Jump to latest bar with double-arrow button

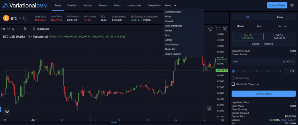pos(209,109)
